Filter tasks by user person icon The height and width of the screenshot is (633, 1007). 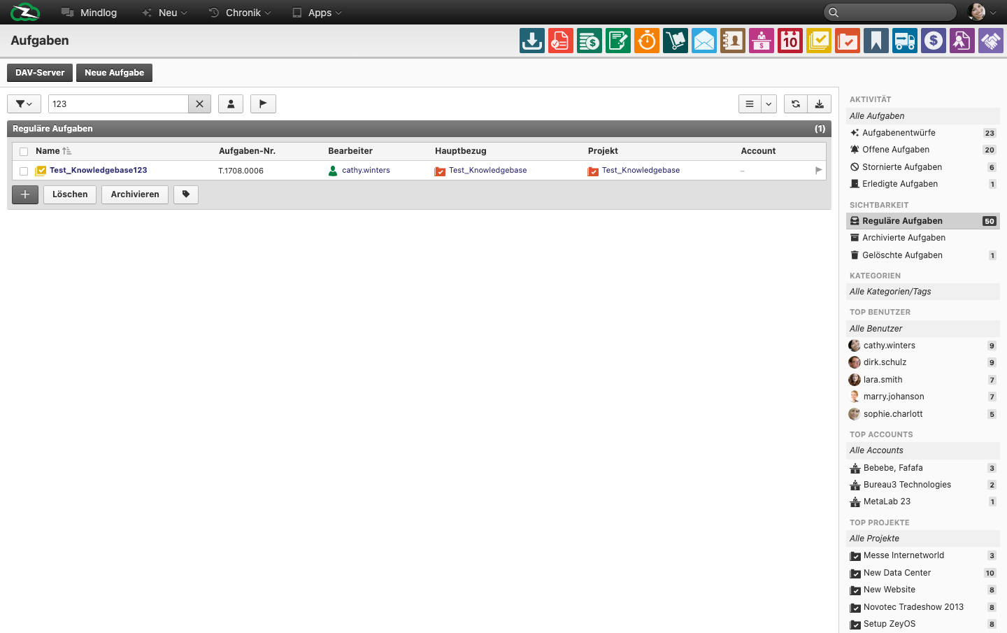coord(231,104)
